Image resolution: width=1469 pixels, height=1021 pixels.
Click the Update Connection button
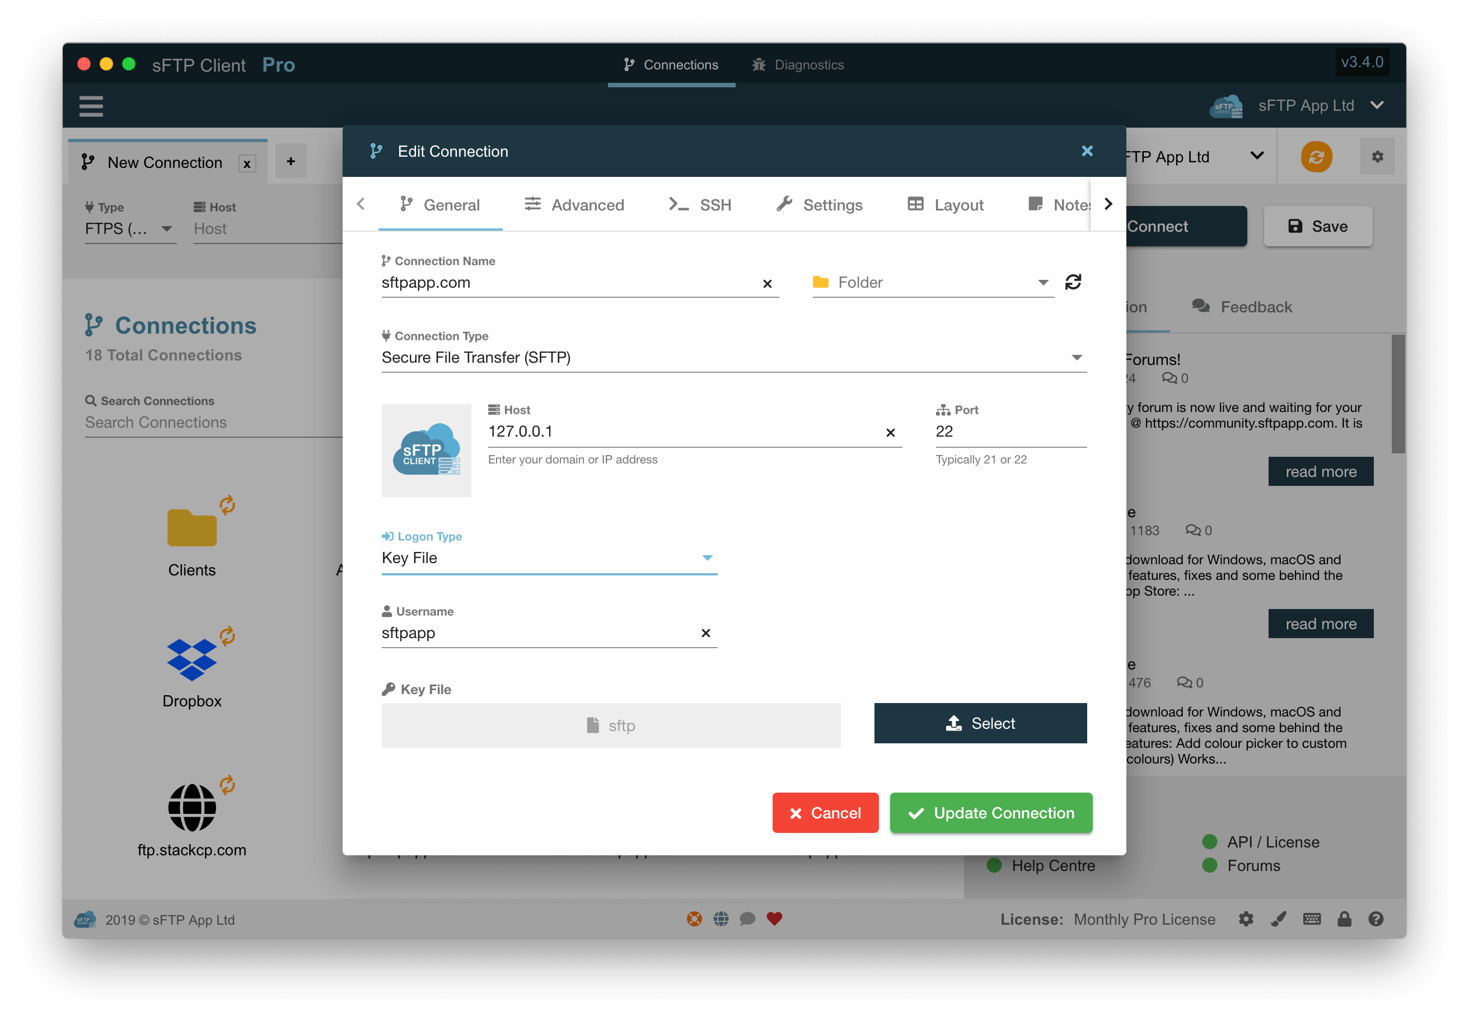coord(990,813)
